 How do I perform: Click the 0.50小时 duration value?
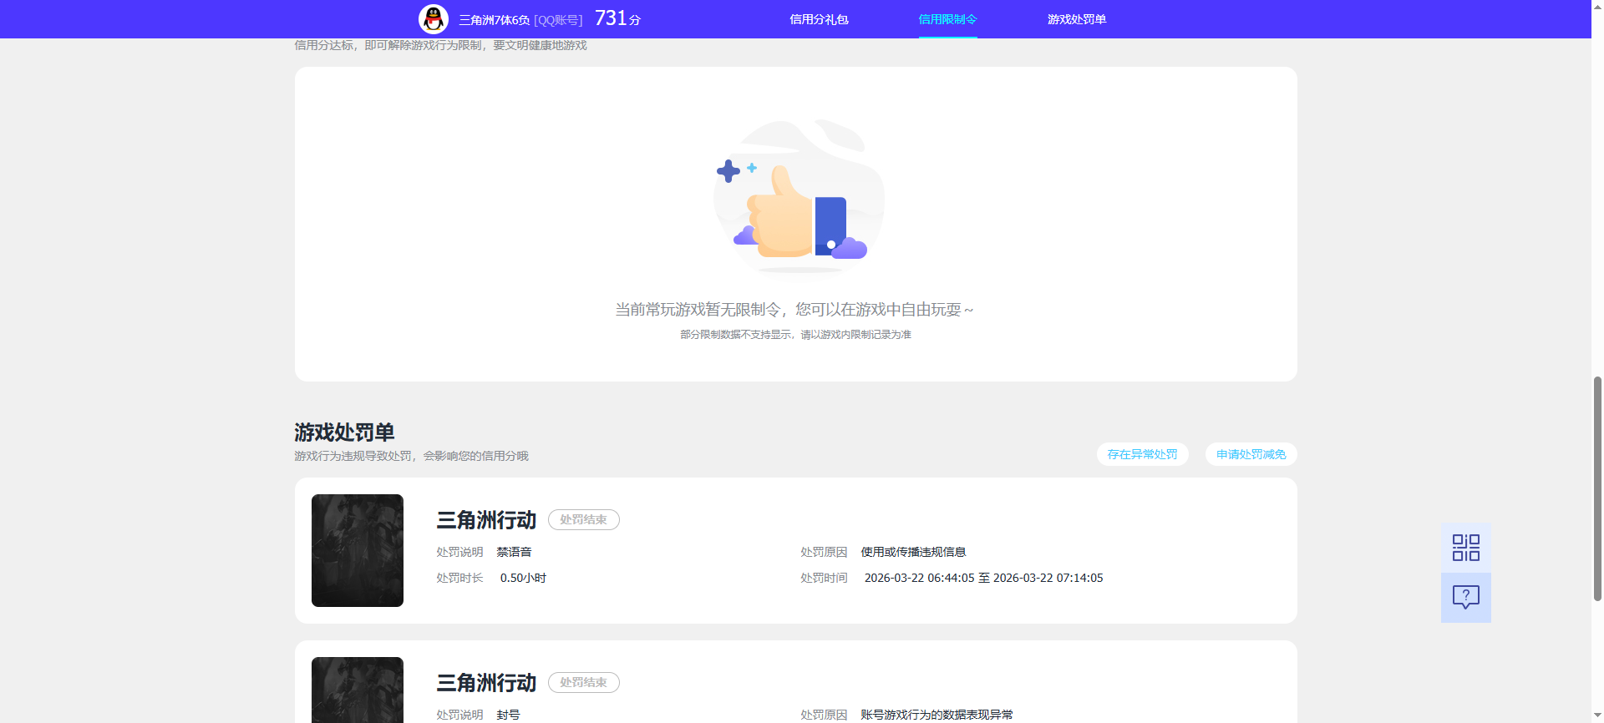(523, 578)
